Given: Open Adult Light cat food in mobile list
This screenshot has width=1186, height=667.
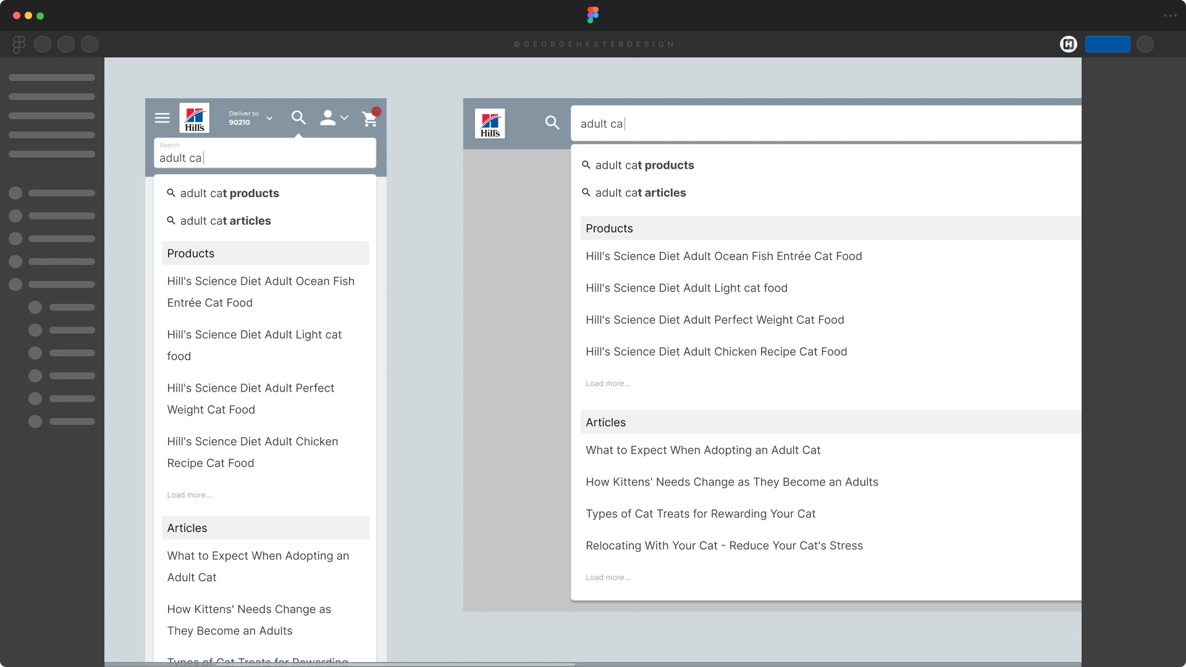Looking at the screenshot, I should pos(254,345).
